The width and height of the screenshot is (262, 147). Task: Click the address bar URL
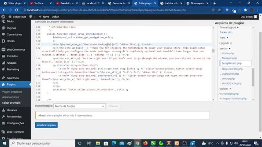pos(106,10)
